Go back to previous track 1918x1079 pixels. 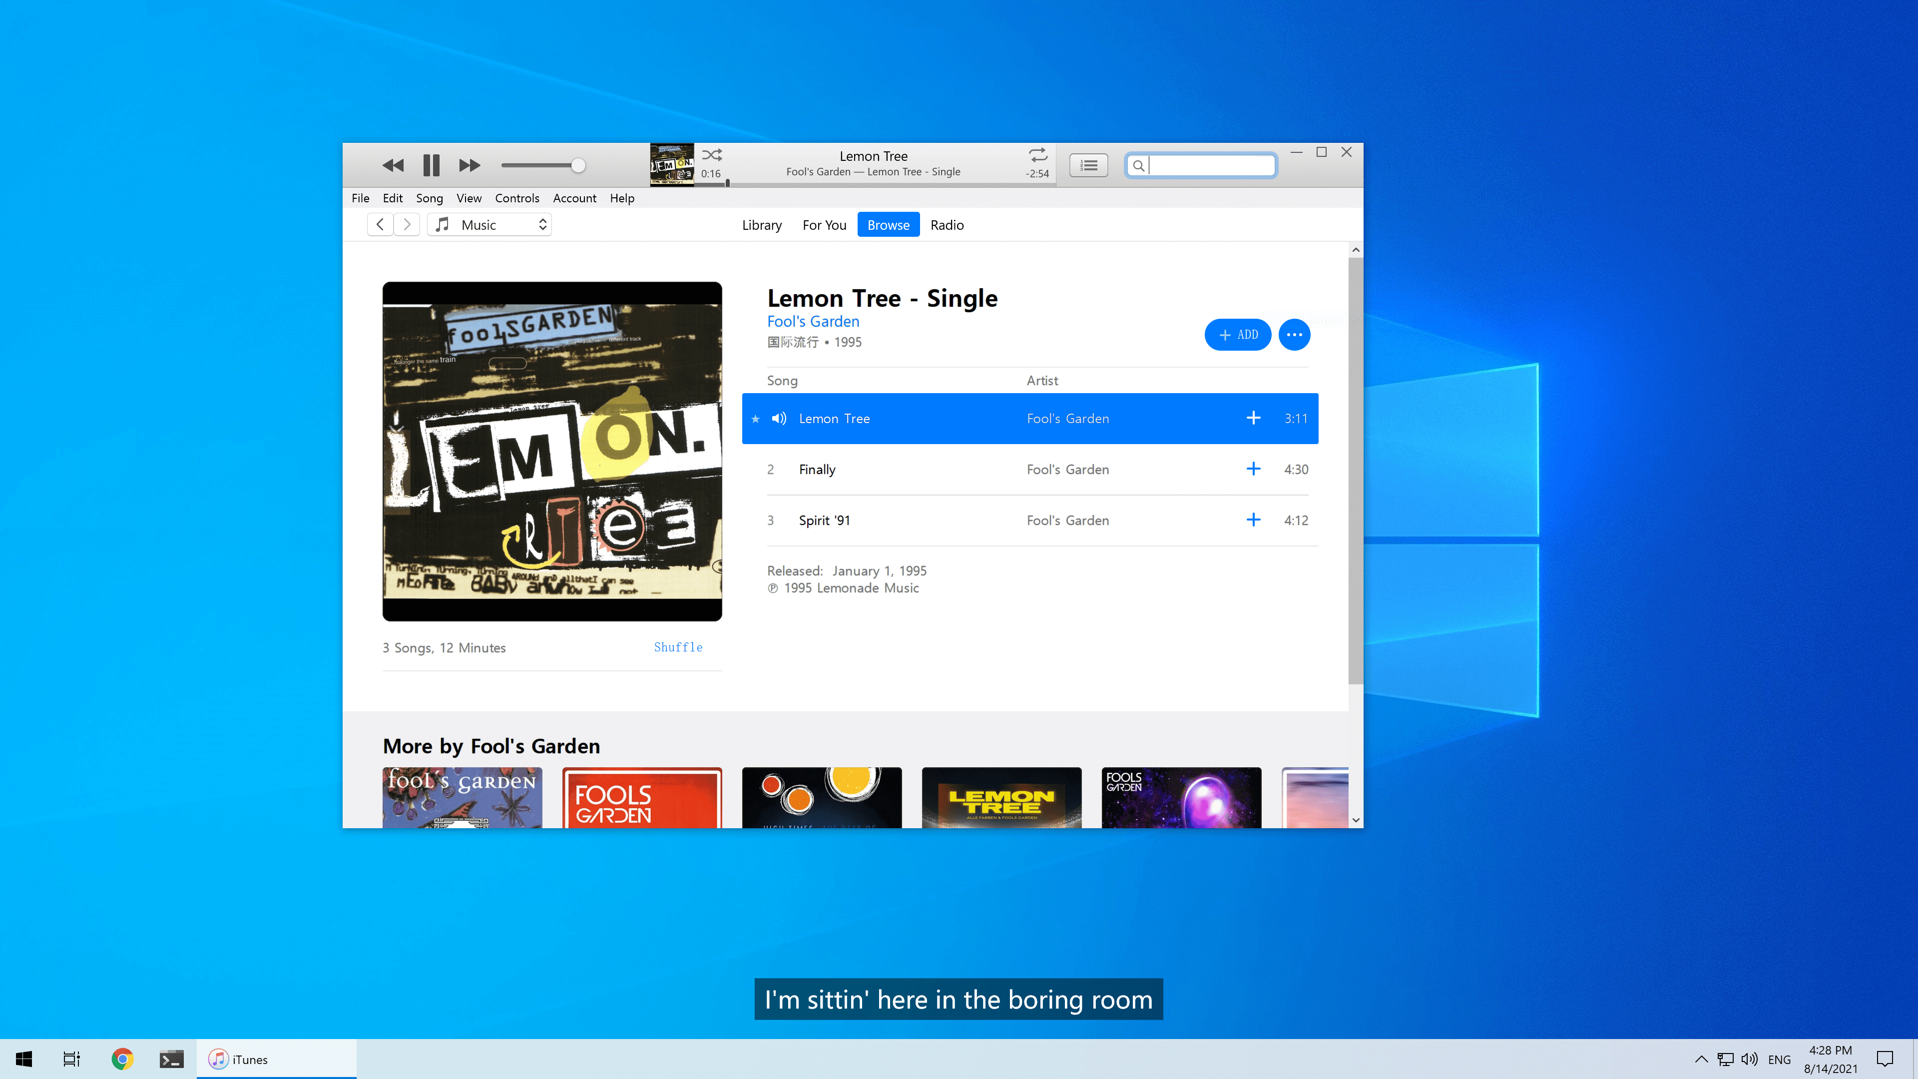(x=393, y=165)
